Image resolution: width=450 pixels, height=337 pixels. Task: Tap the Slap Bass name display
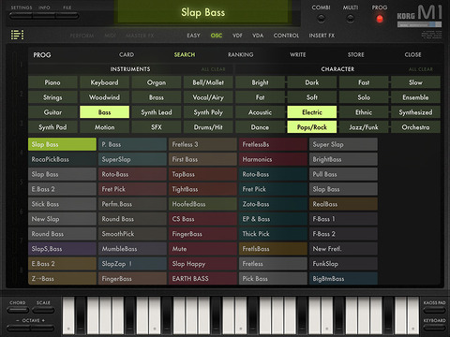[x=202, y=12]
